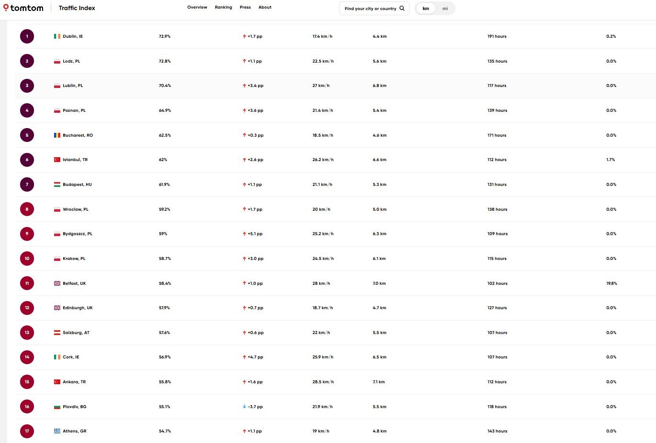The image size is (656, 443).
Task: Click the Greece flag beside Athens
Action: (57, 431)
